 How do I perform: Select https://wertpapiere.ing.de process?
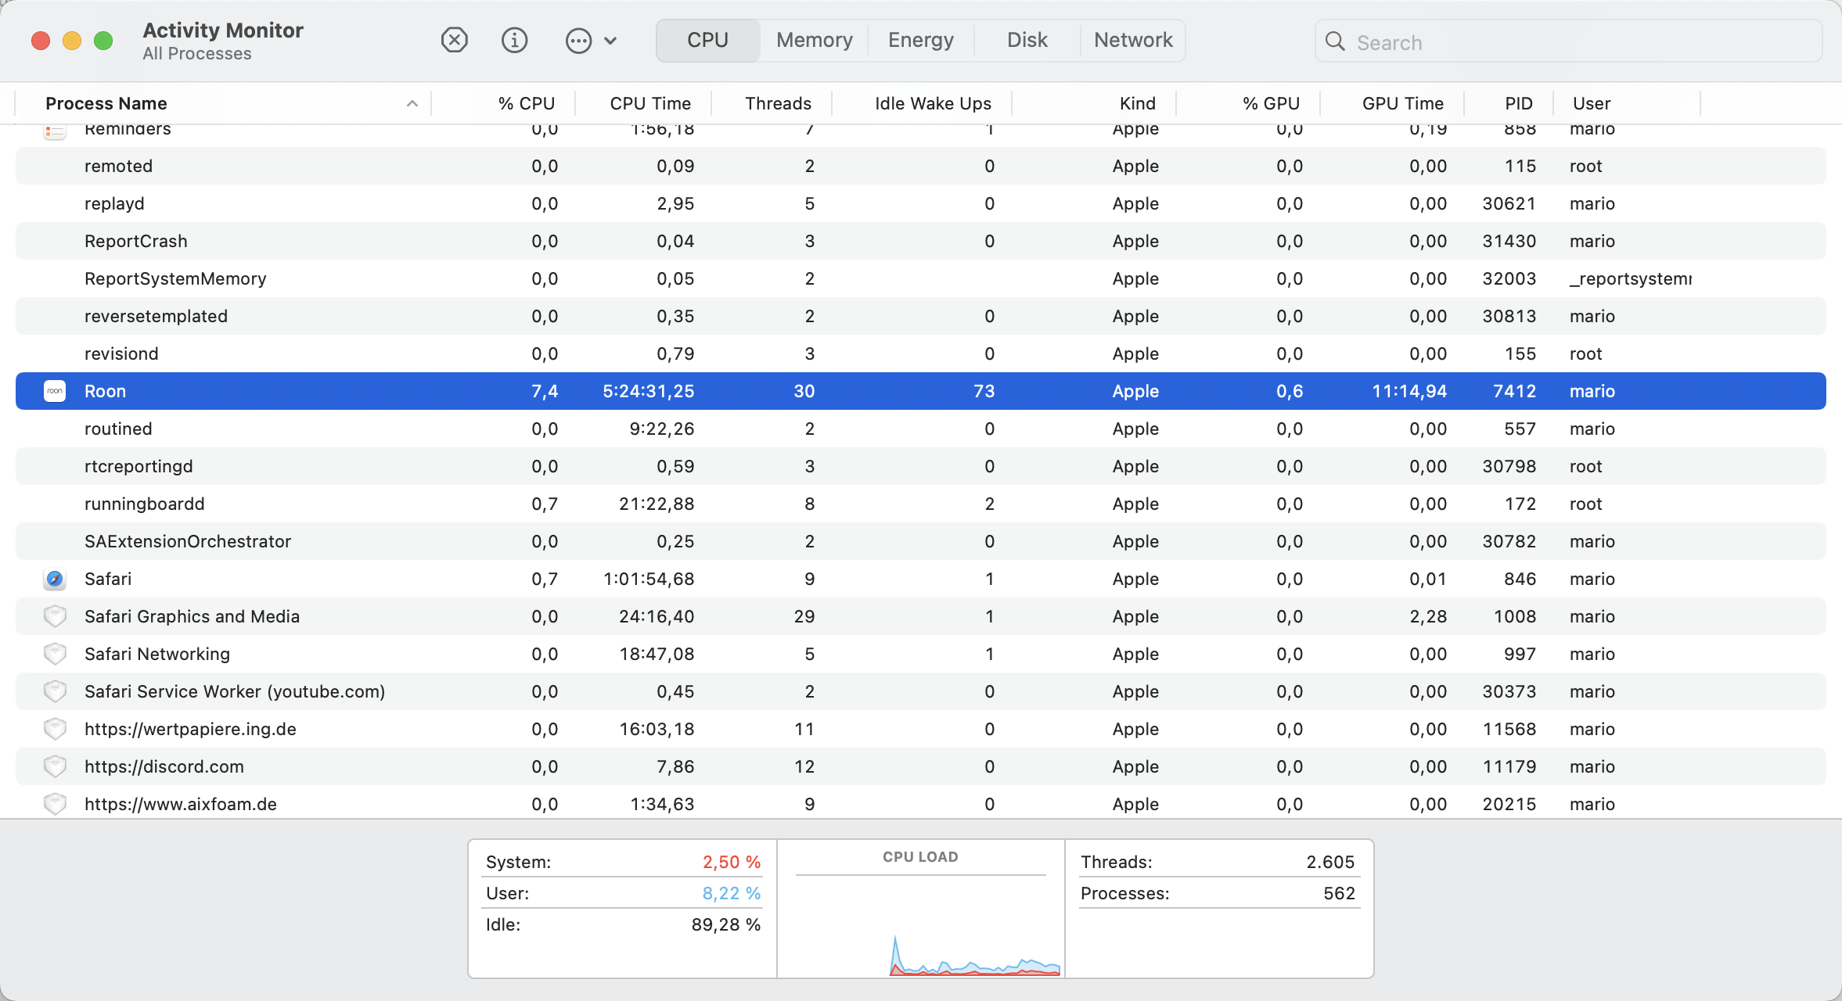pyautogui.click(x=190, y=729)
